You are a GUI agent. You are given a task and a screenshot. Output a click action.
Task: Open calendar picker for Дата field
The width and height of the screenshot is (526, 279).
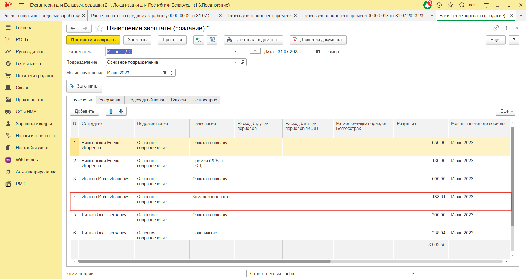tap(318, 51)
